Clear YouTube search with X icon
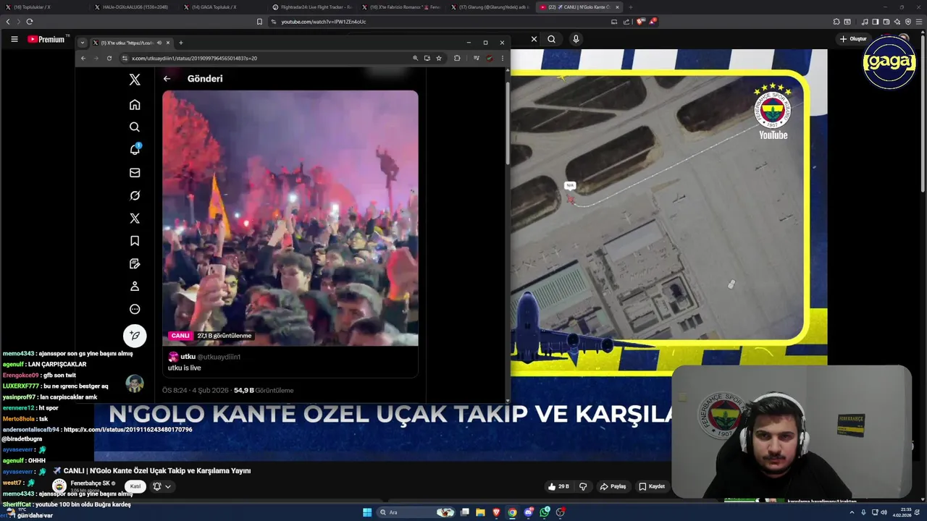This screenshot has width=927, height=521. tap(534, 39)
